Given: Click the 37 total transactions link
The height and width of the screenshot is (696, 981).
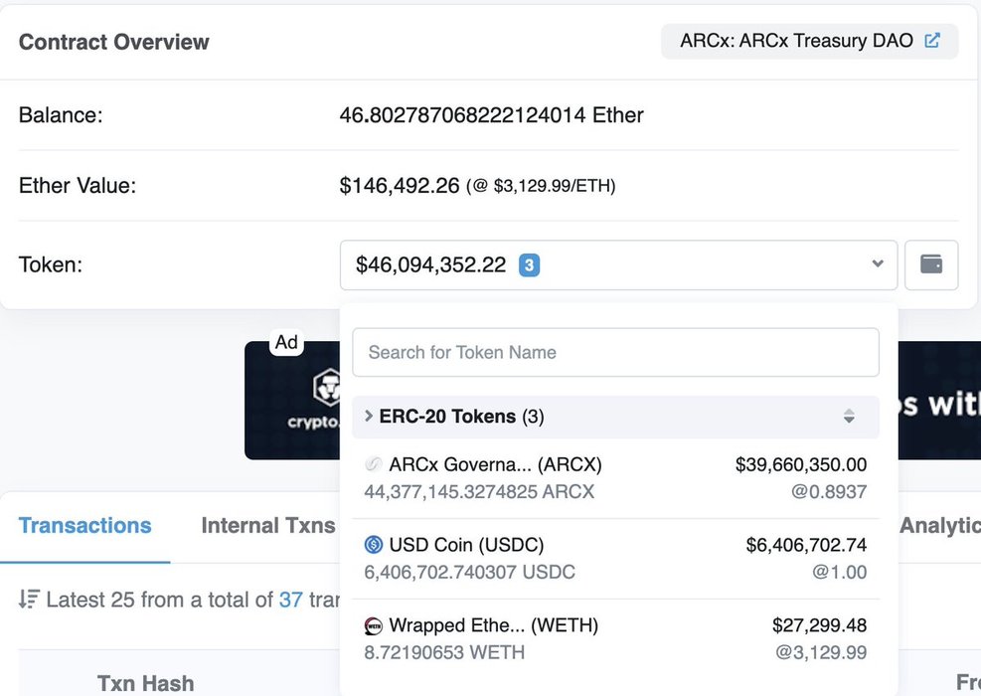Looking at the screenshot, I should 290,600.
